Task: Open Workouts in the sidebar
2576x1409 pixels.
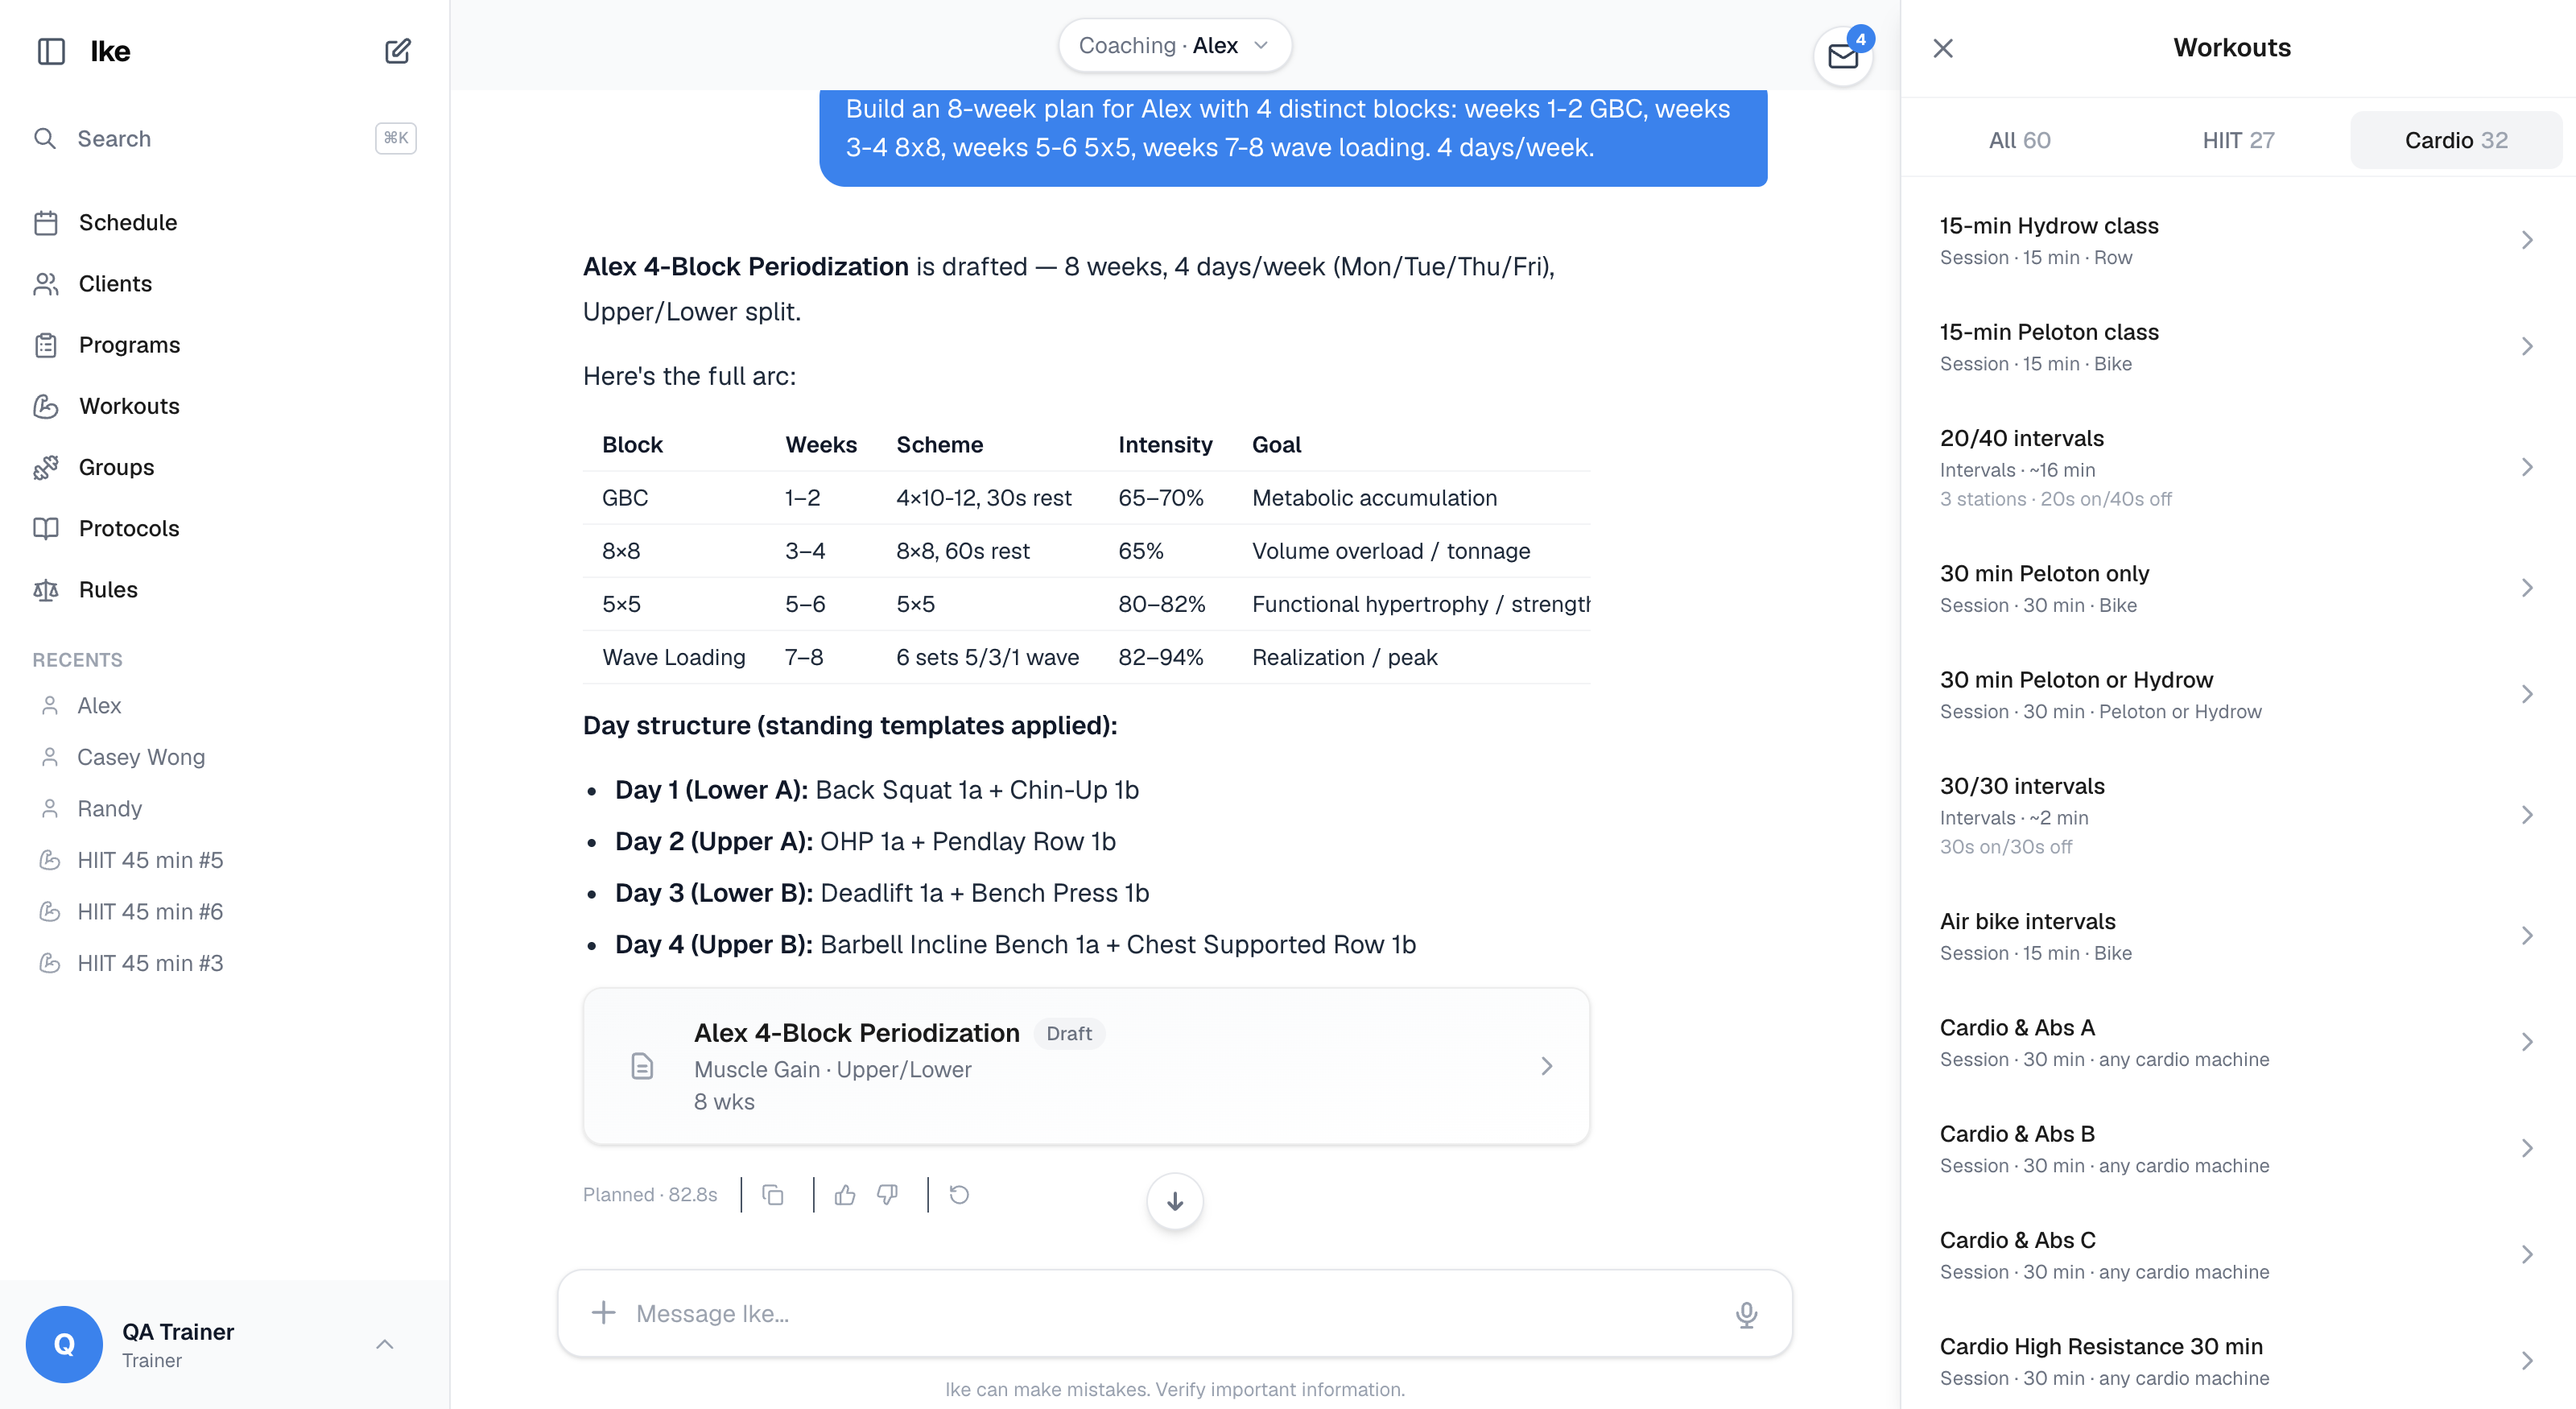Action: coord(225,406)
